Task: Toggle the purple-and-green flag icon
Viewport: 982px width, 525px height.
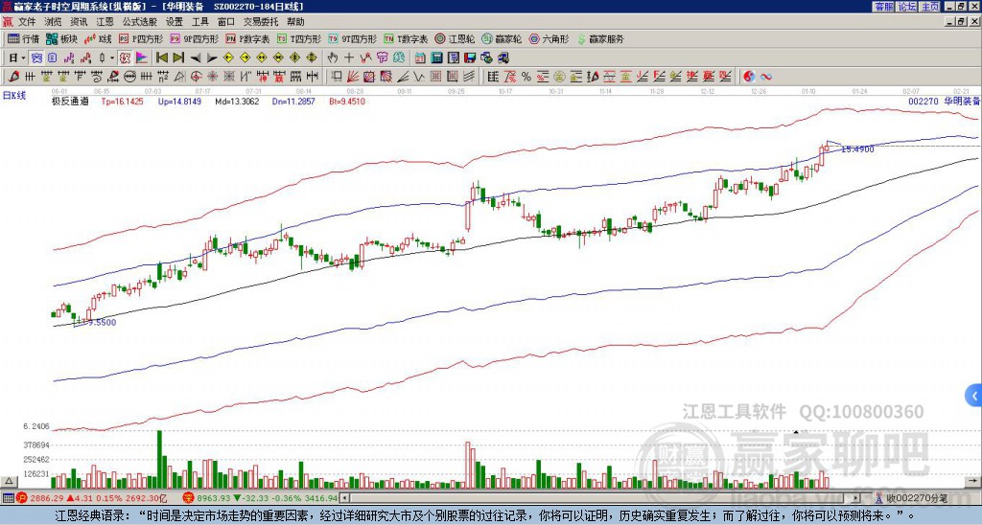Action: [x=142, y=57]
